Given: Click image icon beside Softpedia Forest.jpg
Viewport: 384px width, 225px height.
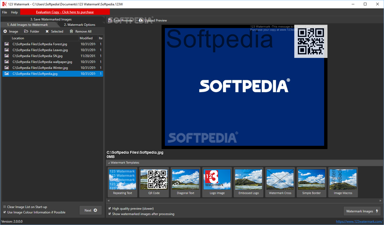Looking at the screenshot, I should (6, 44).
